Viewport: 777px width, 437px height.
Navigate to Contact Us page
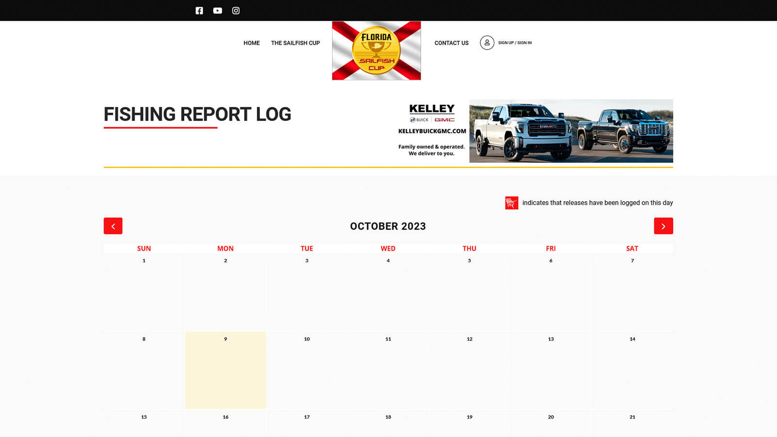(x=451, y=43)
